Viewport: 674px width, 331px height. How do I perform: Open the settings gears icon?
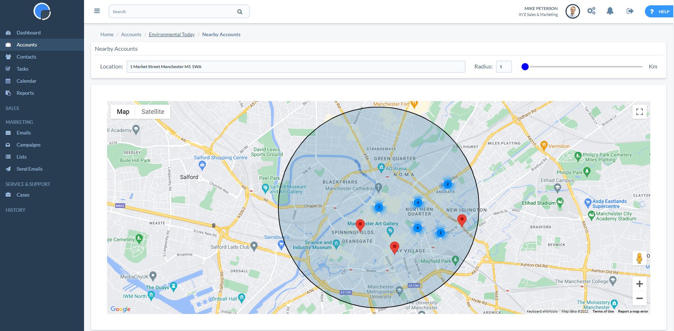[x=591, y=11]
